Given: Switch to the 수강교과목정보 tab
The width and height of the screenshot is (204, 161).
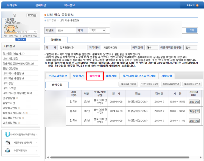Looking at the screenshot, I should 58,76.
